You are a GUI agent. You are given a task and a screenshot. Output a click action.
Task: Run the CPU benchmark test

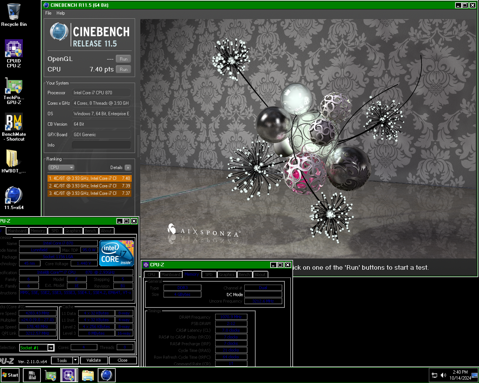[123, 70]
